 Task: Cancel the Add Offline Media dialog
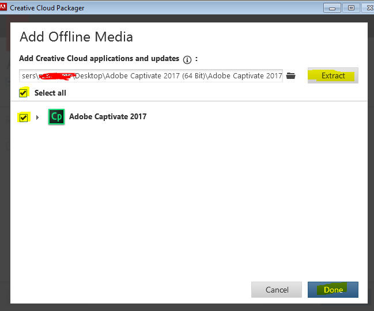coord(277,290)
